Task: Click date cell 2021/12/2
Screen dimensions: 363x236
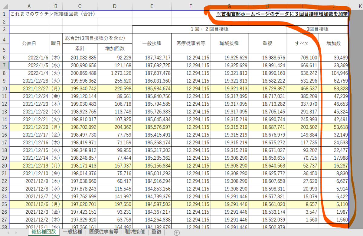Action: coord(29,220)
